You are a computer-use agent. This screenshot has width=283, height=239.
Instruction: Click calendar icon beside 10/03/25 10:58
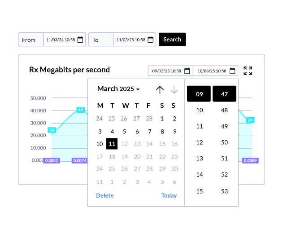tap(232, 71)
